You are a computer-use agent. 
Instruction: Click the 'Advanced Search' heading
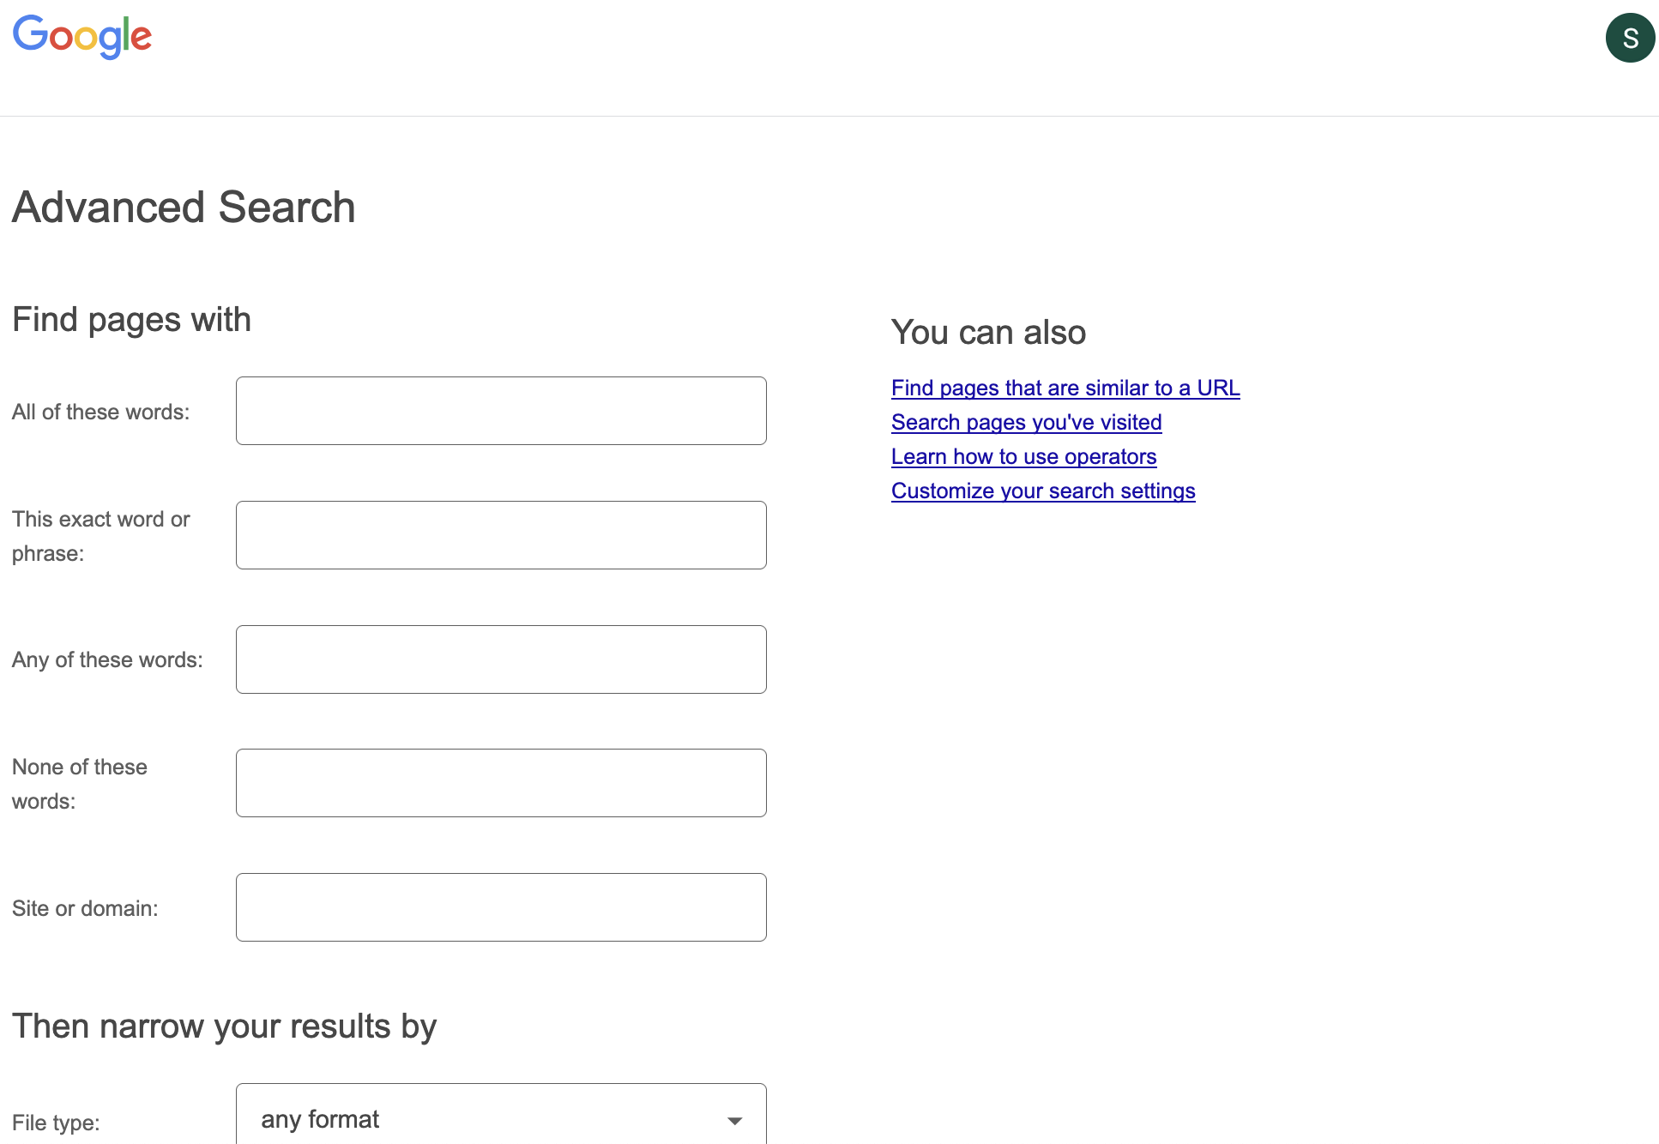coord(184,208)
